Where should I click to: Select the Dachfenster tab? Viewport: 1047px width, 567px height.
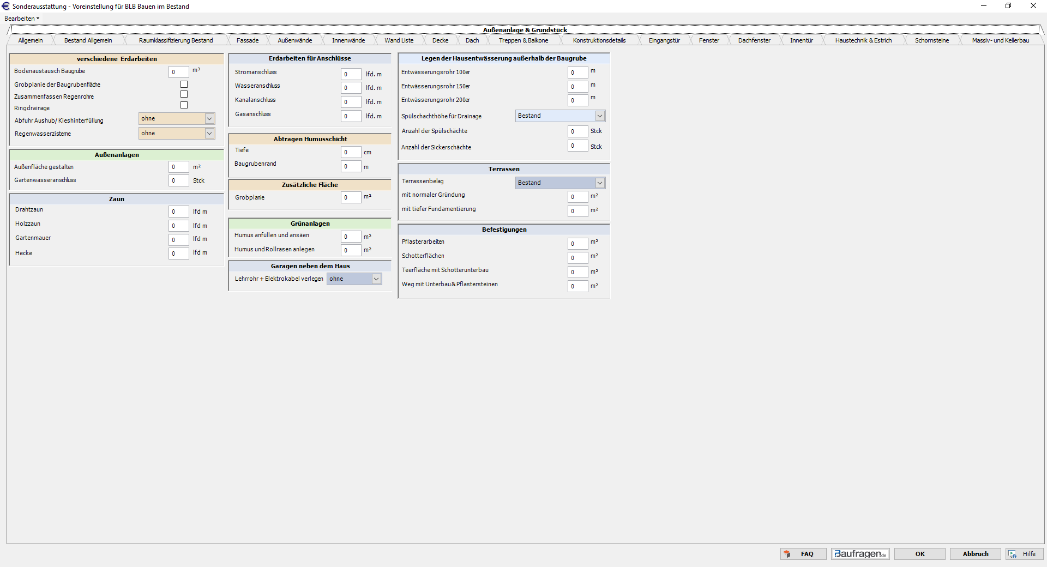point(754,40)
